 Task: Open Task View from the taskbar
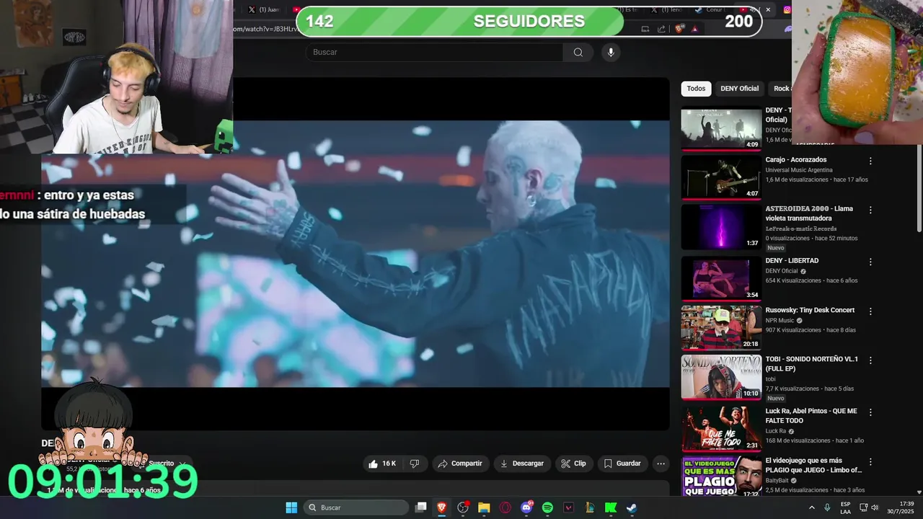coord(421,507)
